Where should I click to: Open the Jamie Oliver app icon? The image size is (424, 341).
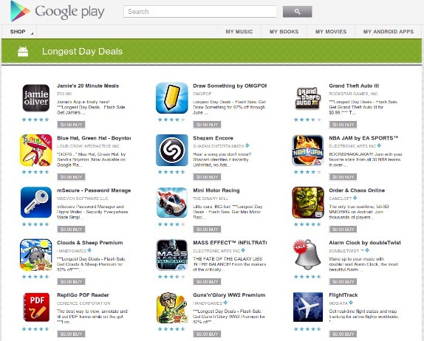coord(36,98)
